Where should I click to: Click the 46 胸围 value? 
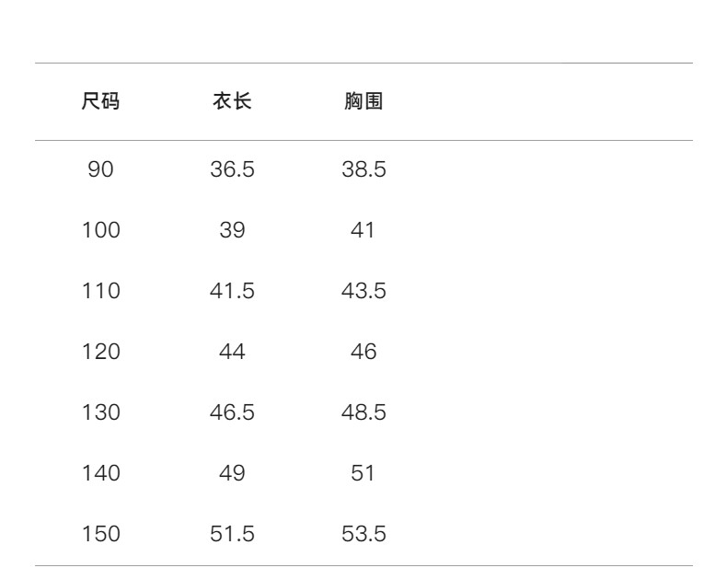pos(363,353)
